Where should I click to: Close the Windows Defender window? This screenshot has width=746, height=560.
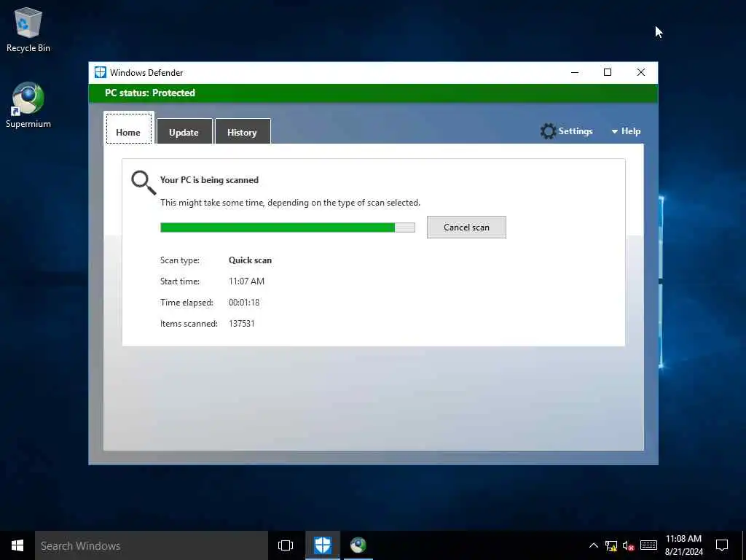[x=641, y=72]
